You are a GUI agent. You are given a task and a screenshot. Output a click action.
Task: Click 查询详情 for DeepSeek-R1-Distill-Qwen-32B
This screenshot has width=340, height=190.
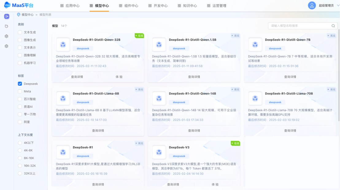click(x=77, y=77)
